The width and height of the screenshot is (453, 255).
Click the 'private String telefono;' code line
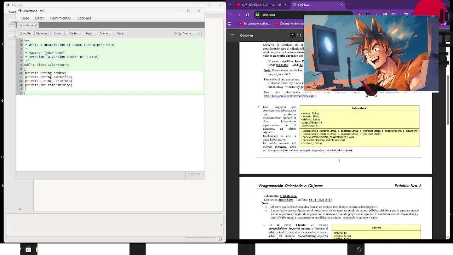point(48,81)
